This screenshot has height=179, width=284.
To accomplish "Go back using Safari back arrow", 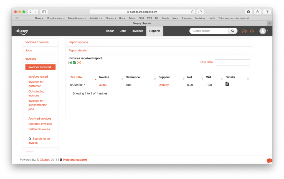I will coord(30,12).
